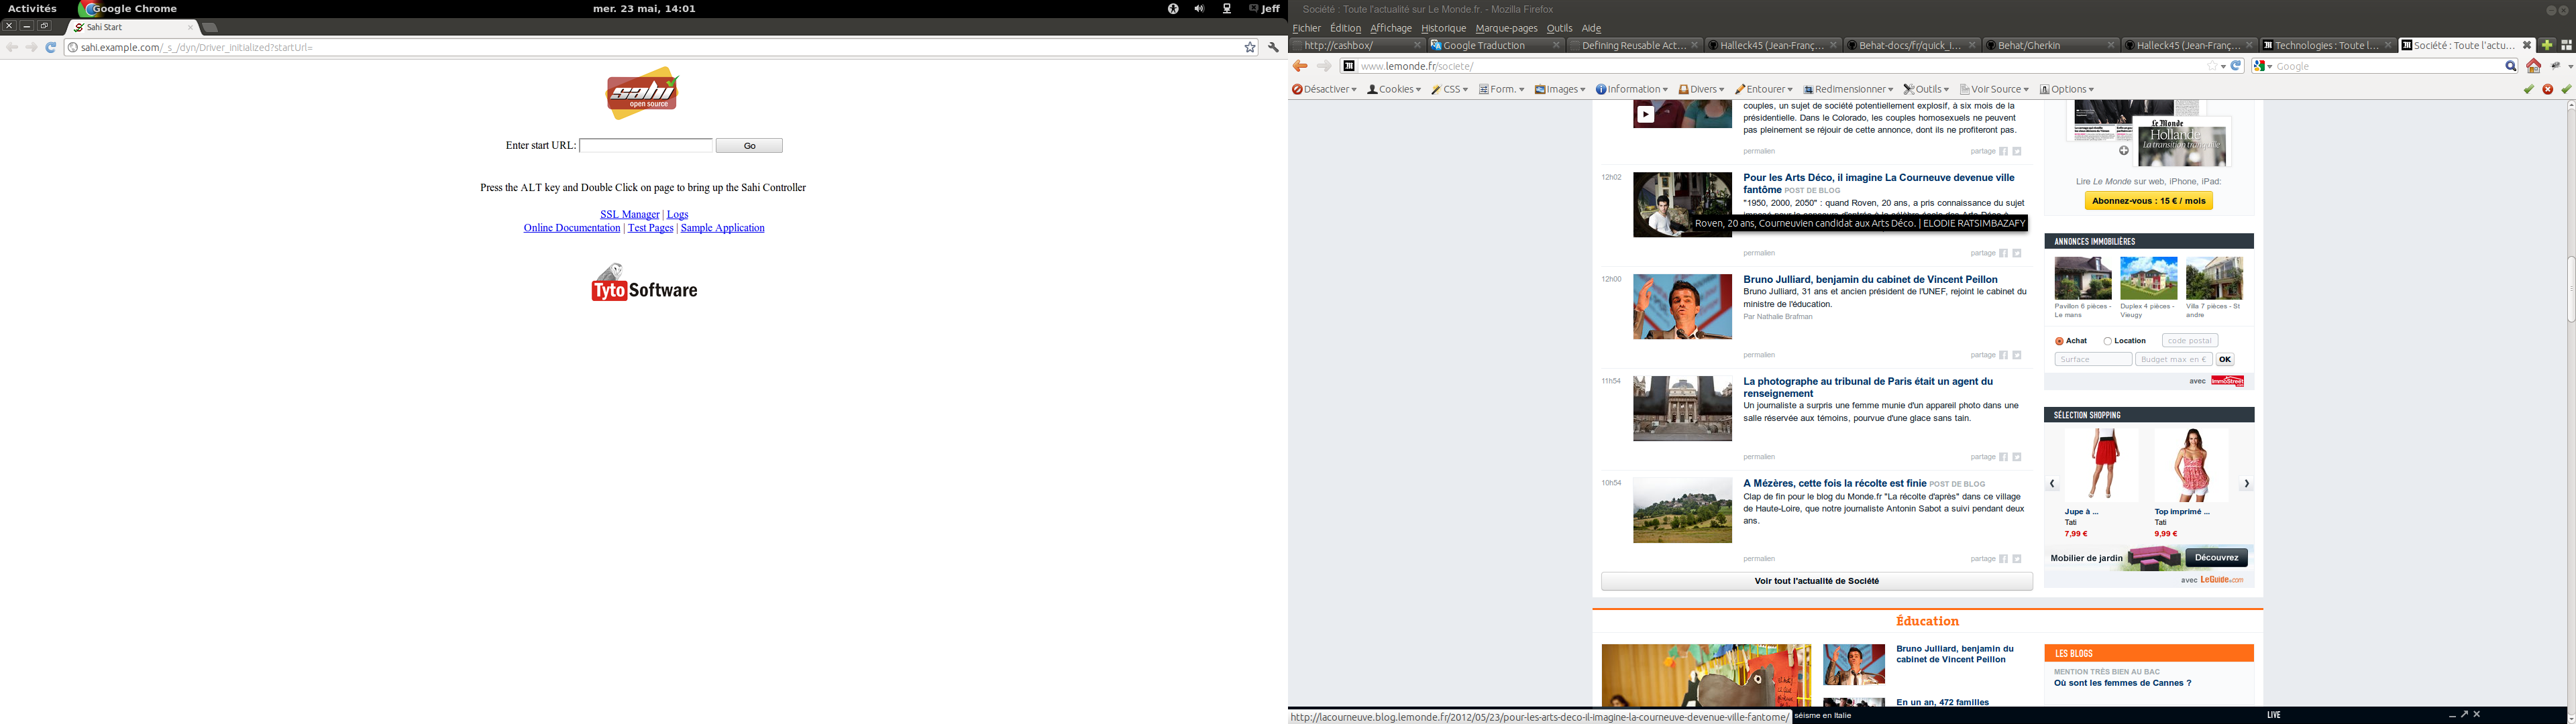Bookmark page with Chrome star icon
The width and height of the screenshot is (2576, 724).
[1249, 47]
